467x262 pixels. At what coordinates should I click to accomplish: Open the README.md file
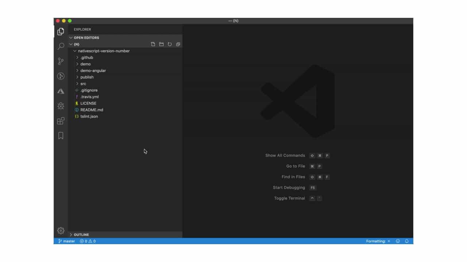(125, 110)
